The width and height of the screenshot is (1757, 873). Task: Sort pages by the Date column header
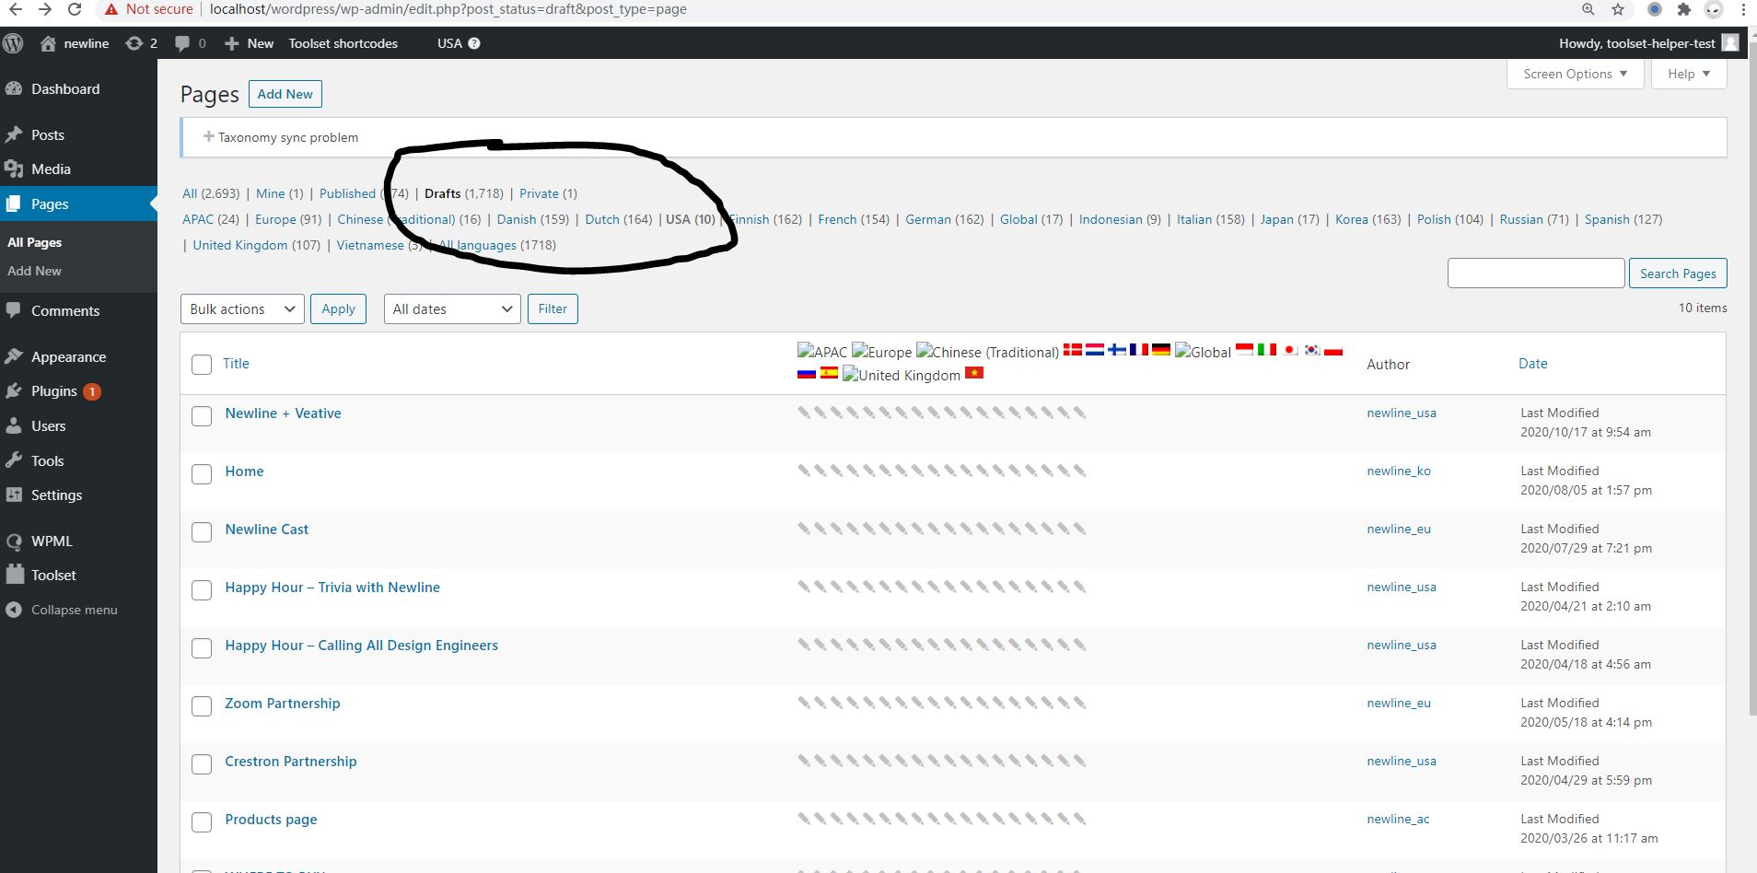tap(1532, 364)
